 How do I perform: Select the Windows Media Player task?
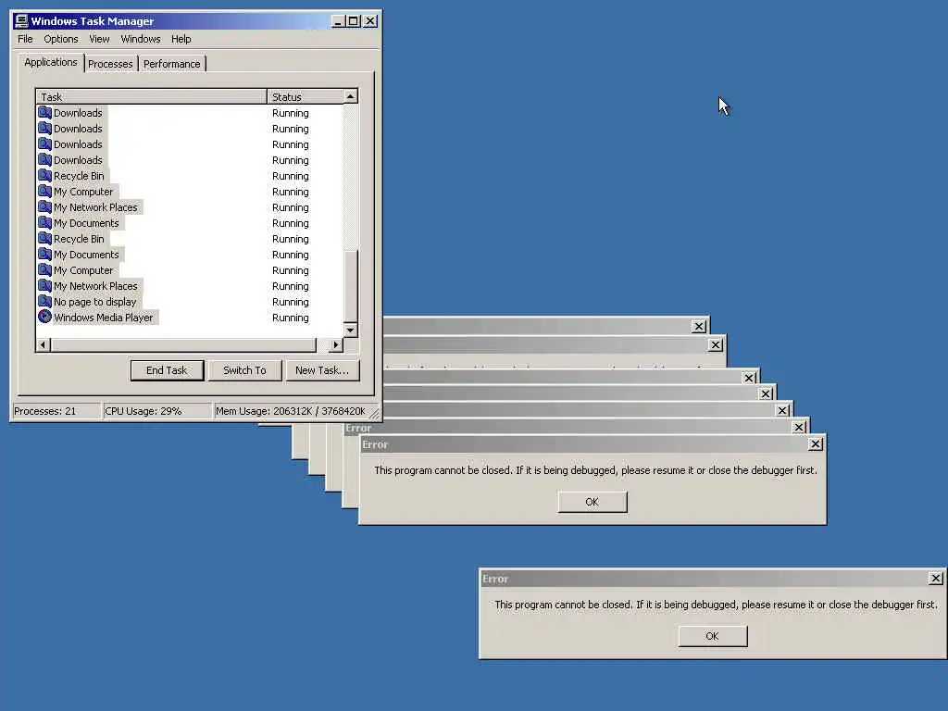[x=104, y=318]
